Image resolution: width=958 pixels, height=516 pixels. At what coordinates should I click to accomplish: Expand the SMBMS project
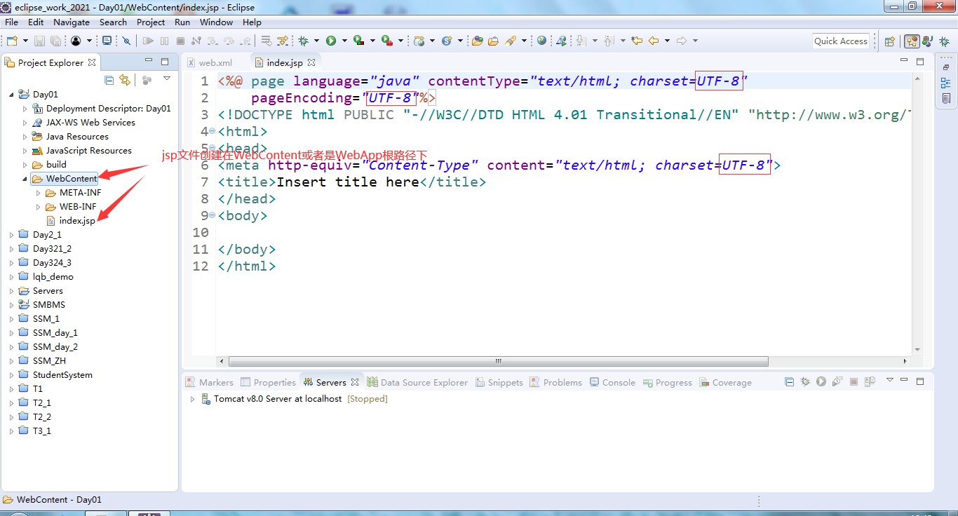pyautogui.click(x=11, y=305)
